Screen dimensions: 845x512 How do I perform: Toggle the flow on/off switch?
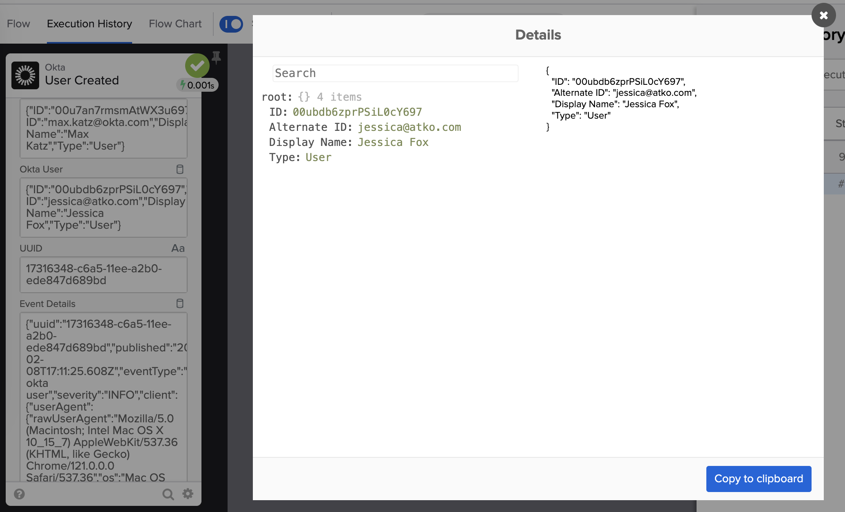tap(231, 24)
